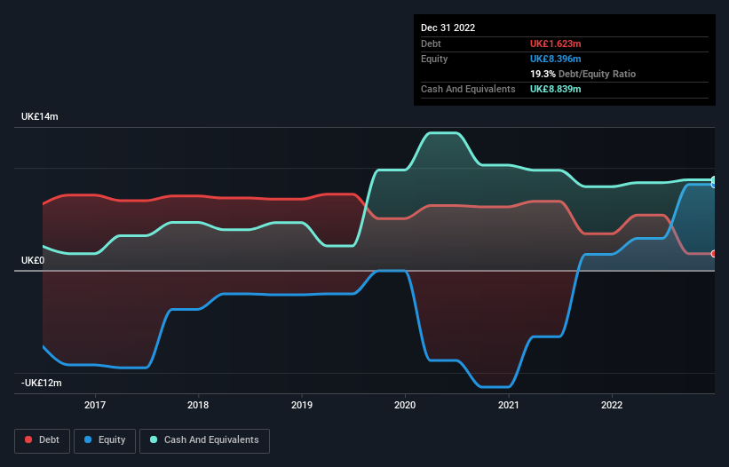Toggle Cash And Equivalents legend button
The image size is (729, 467).
(204, 440)
